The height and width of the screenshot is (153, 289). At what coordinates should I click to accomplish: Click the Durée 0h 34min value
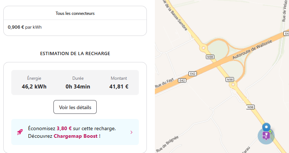pyautogui.click(x=78, y=87)
